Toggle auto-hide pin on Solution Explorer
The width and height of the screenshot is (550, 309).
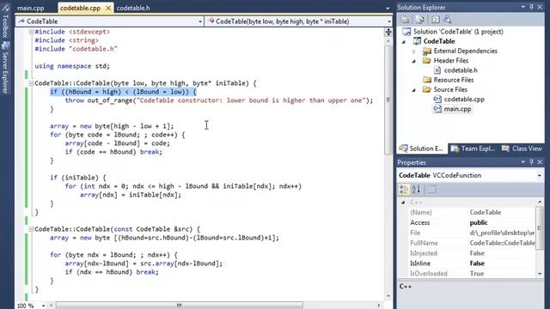click(531, 7)
